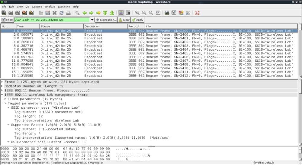Select packet 16 with SN=2412
Screen dimensions: 302x165
149,76
